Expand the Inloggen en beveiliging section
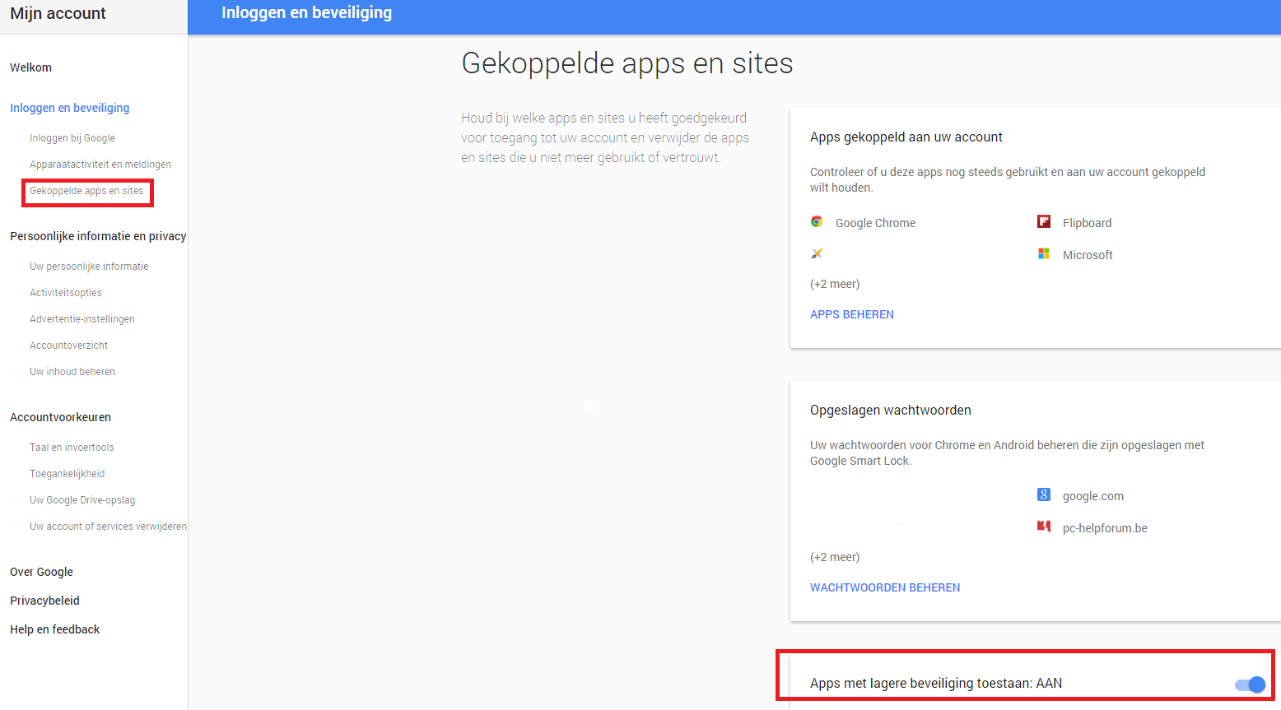 click(69, 108)
